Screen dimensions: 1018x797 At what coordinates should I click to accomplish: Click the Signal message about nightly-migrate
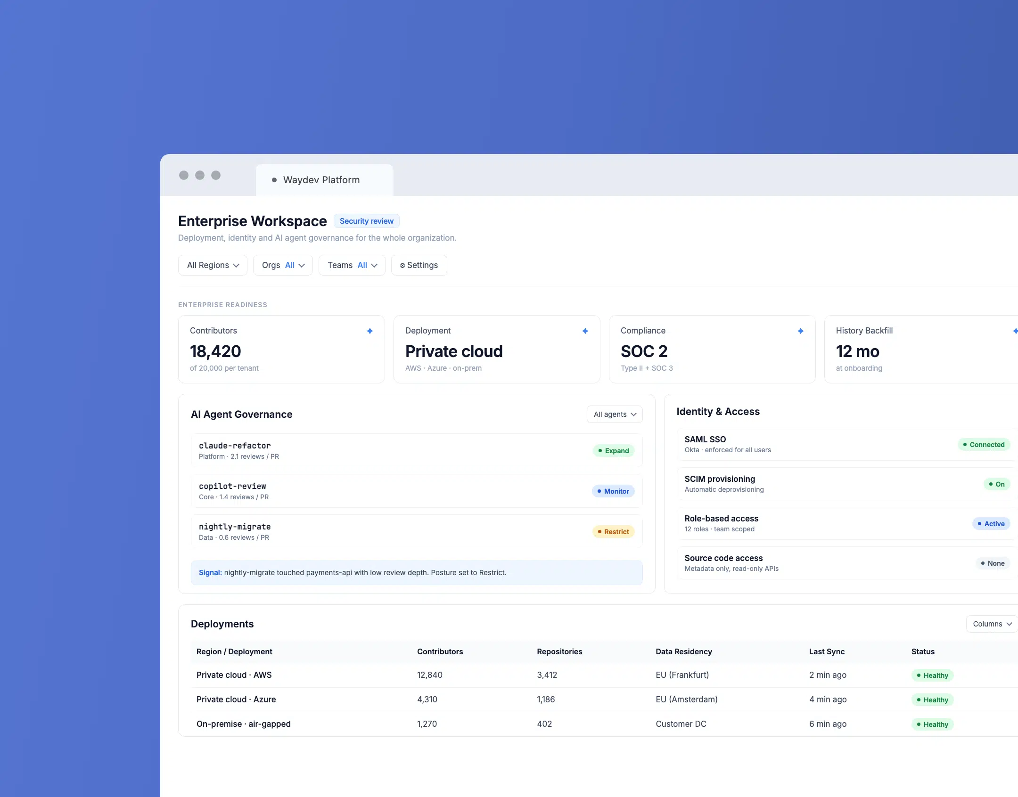[x=417, y=573]
